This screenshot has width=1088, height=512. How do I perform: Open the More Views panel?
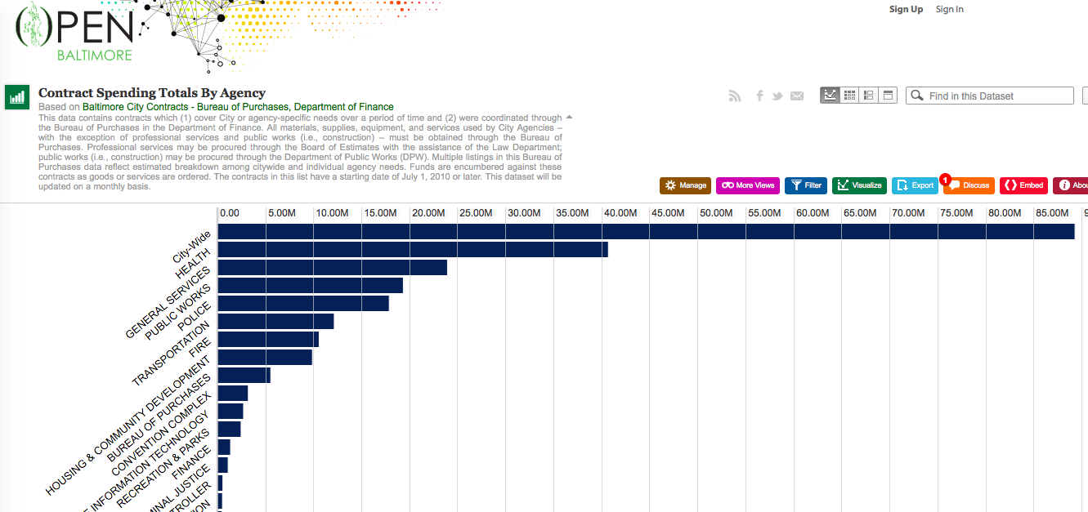pyautogui.click(x=748, y=185)
